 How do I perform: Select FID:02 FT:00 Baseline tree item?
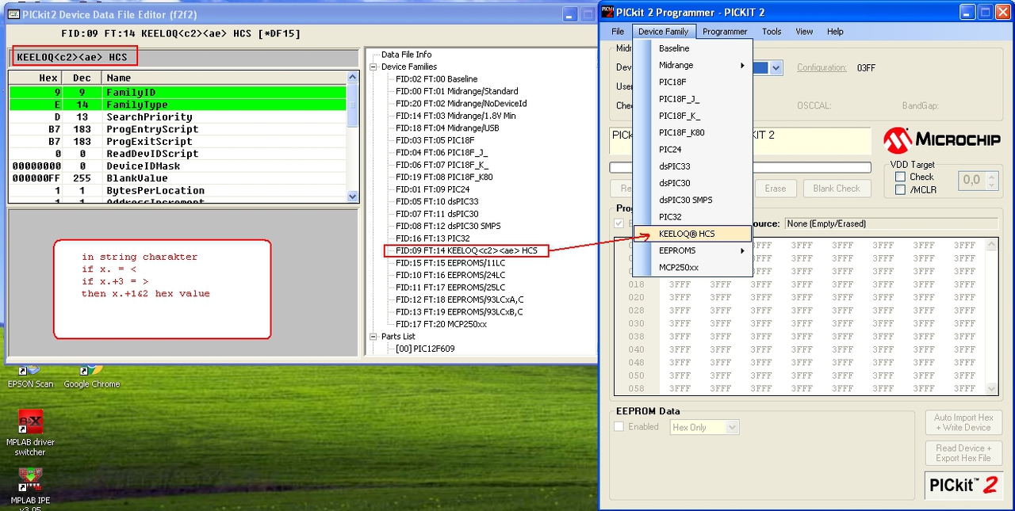(437, 79)
